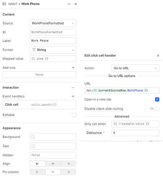Open the Source dropdown WorkPhoneFormatted
Image resolution: width=163 pixels, height=180 pixels.
pos(53,23)
